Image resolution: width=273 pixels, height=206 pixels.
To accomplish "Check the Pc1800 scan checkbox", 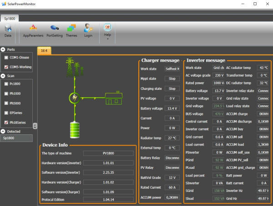I will coord(6,84).
